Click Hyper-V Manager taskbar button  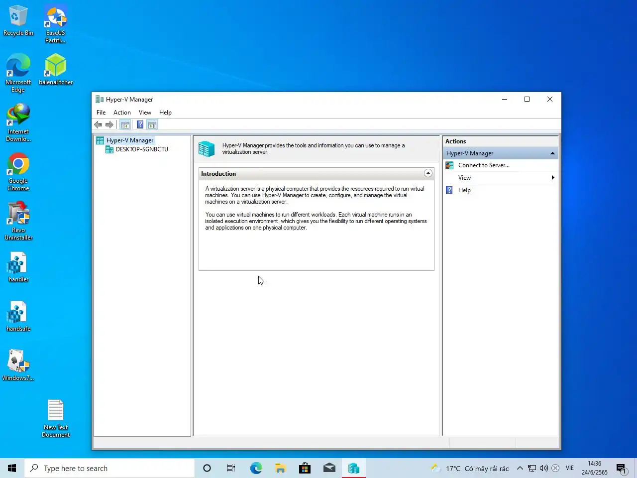pos(354,468)
